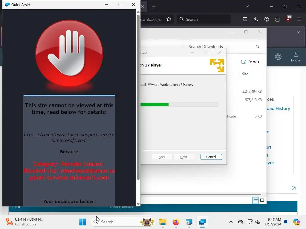The width and height of the screenshot is (306, 229).
Task: Open the Windows Start menu
Action: tap(82, 222)
